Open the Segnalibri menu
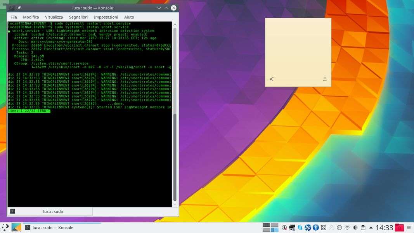This screenshot has width=414, height=233. [78, 17]
